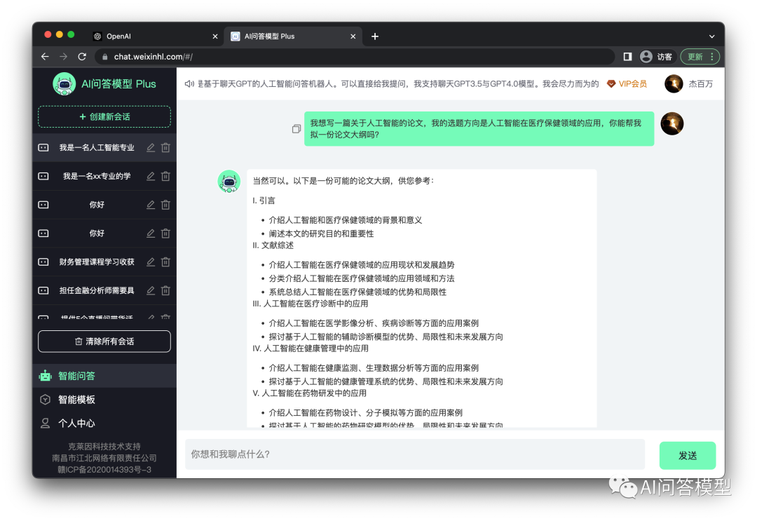
Task: Open the browser tab list chevron
Action: (712, 36)
